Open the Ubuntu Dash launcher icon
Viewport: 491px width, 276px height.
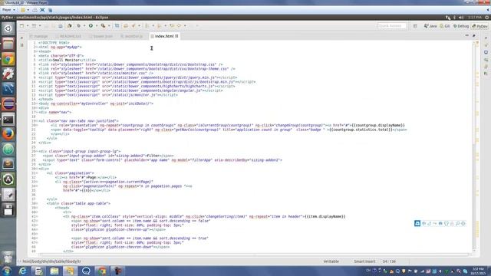point(8,29)
